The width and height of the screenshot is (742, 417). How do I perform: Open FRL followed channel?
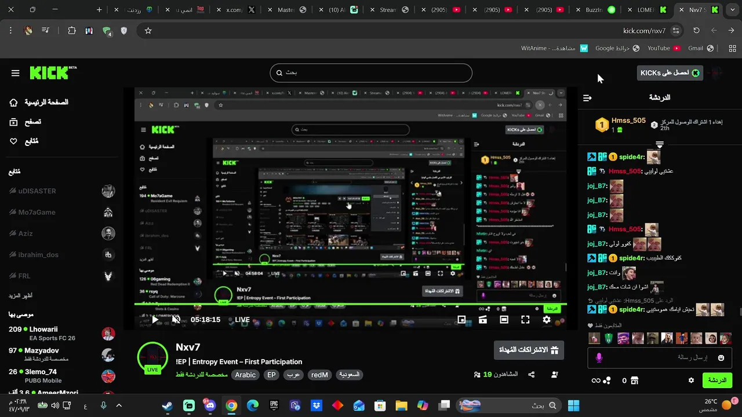pyautogui.click(x=62, y=276)
